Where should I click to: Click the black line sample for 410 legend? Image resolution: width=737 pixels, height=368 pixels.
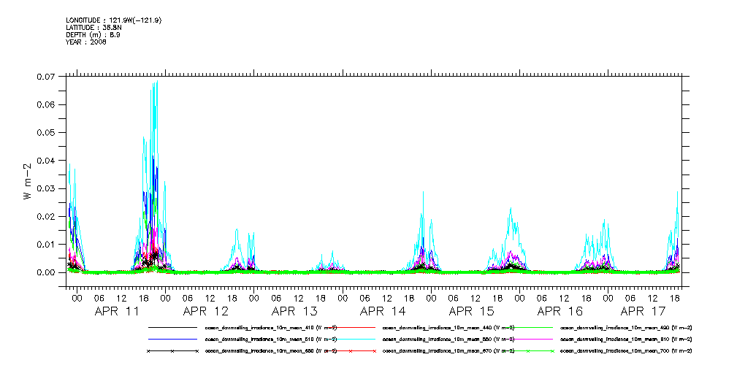coord(172,328)
